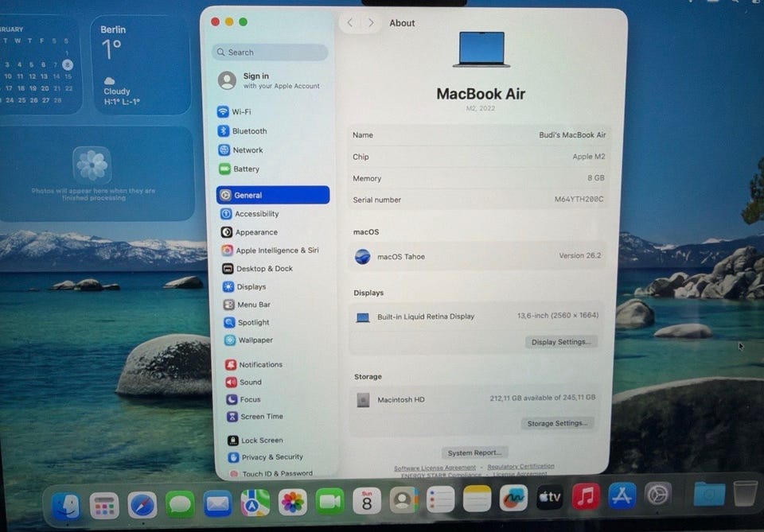Open Maps app in Dock
Viewport: 764px width, 532px height.
255,503
